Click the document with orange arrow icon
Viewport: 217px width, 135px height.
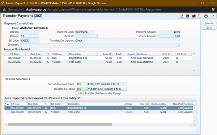tap(200, 16)
